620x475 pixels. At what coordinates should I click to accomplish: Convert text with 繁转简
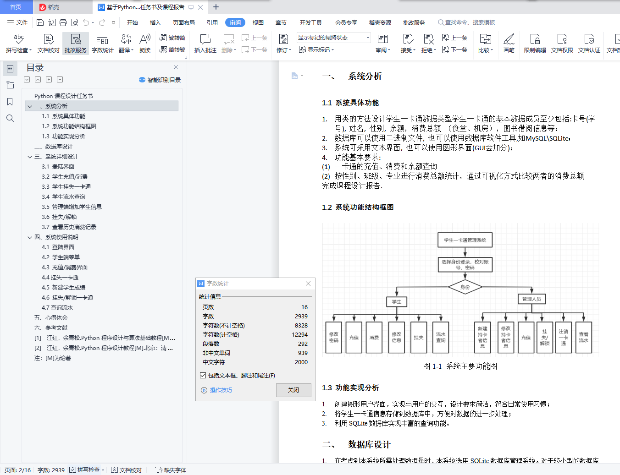coord(172,38)
